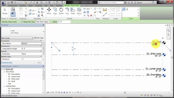Viewport: 174px width, 98px height.
Task: Click the Split element tool
Action: click(87, 9)
